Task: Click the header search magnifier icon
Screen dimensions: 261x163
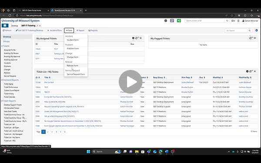Action: [x=227, y=21]
